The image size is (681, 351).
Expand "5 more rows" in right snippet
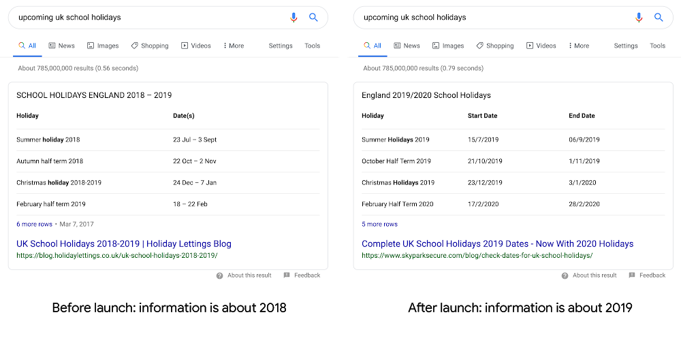(379, 224)
